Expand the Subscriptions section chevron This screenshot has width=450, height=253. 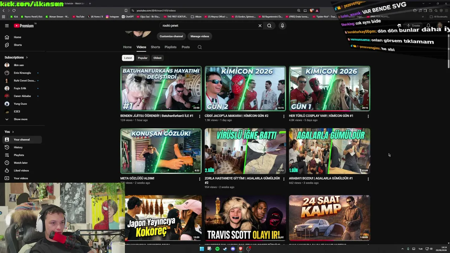27,57
